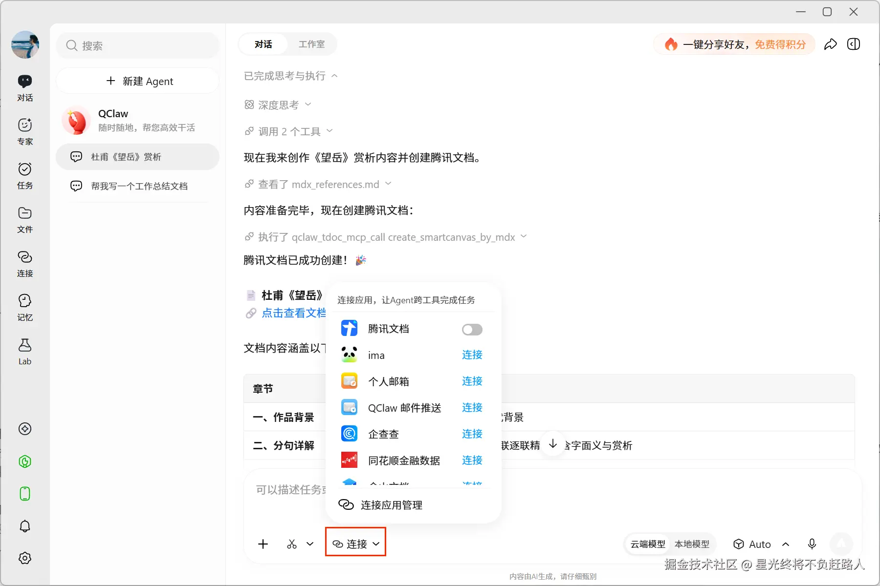The height and width of the screenshot is (586, 880).
Task: Collapse the 已完成思考与执行 section
Action: pyautogui.click(x=291, y=76)
